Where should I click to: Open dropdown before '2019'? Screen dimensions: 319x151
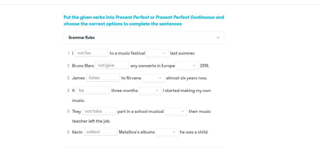187,66
